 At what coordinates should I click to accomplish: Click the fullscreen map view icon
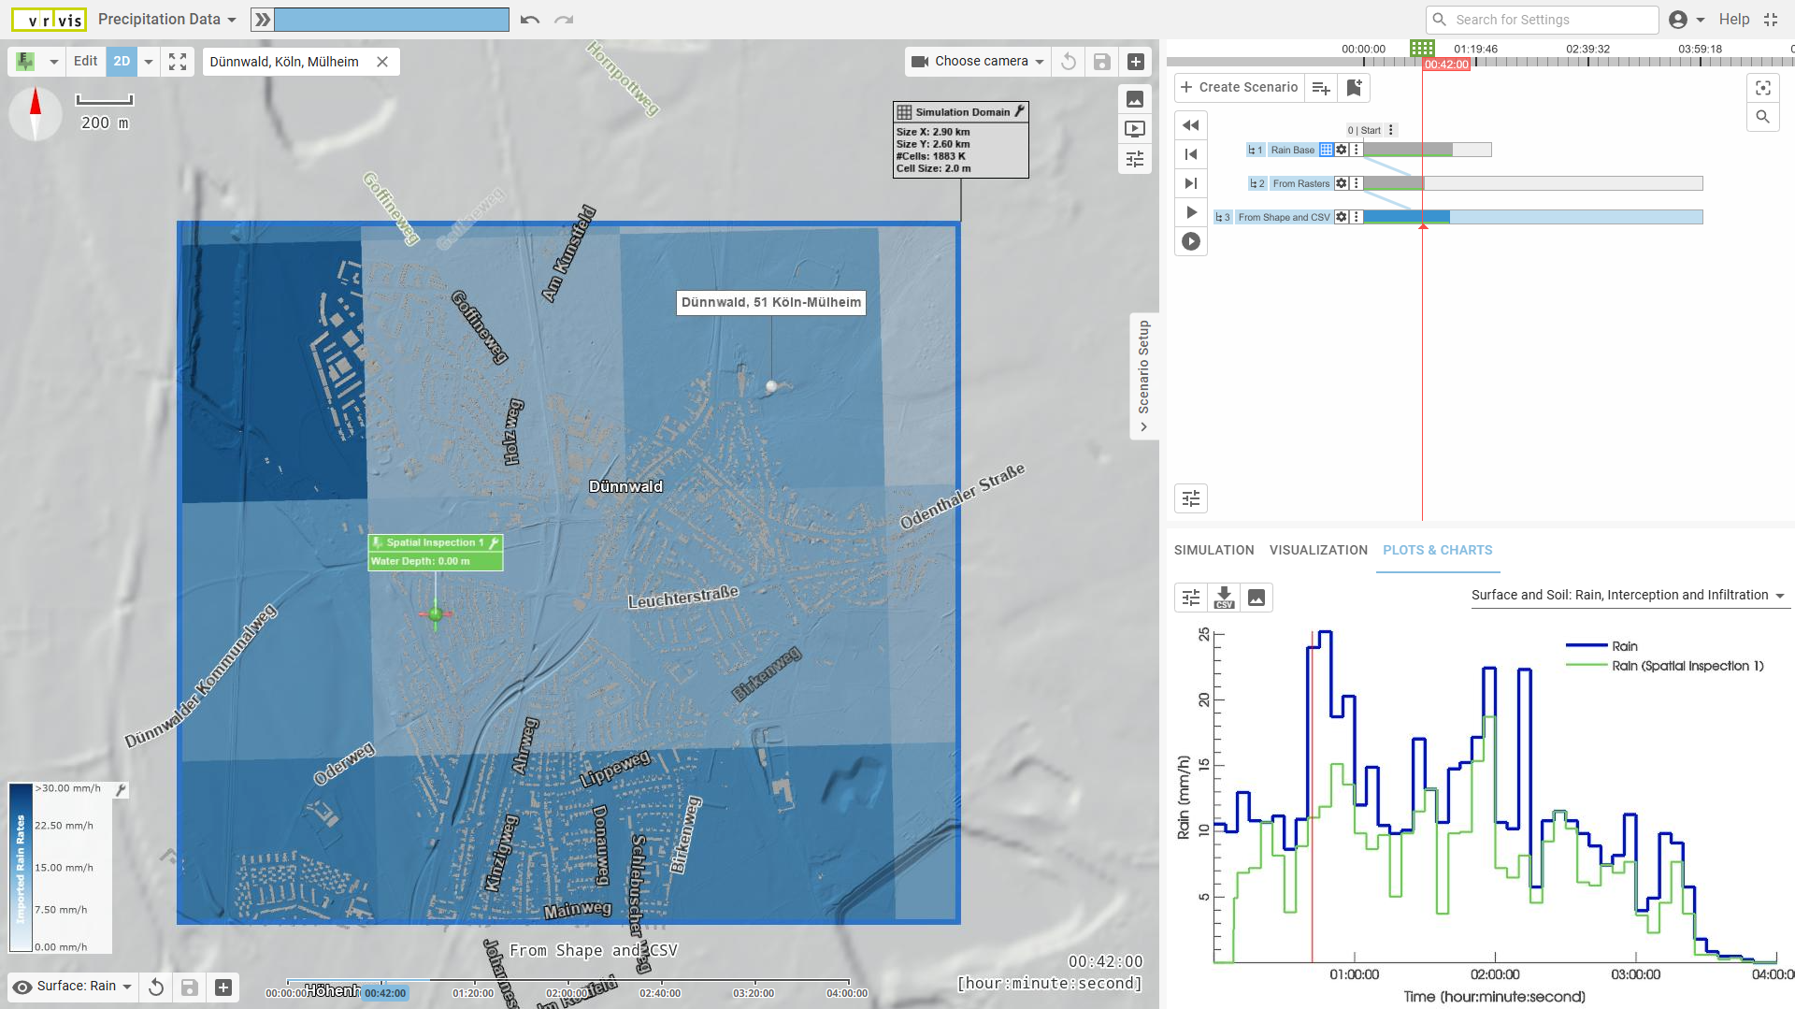tap(178, 62)
